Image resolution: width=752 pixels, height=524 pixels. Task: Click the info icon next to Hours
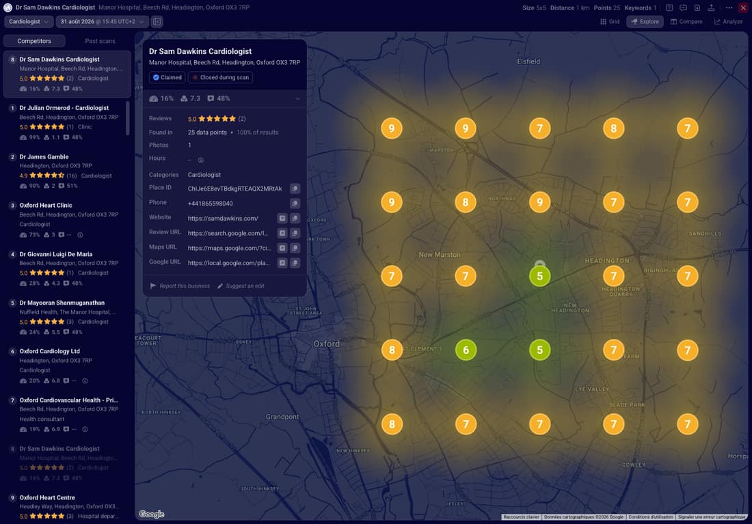pos(201,160)
